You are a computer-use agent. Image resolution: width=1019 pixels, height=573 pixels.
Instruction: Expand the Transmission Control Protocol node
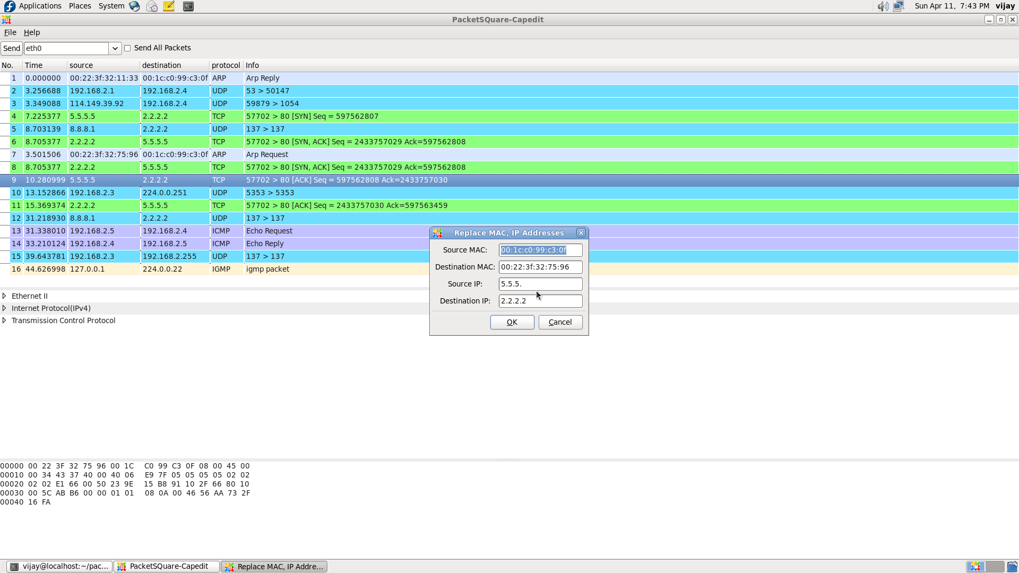[x=4, y=320]
